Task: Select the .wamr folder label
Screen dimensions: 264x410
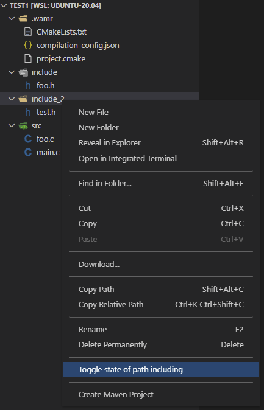Action: click(42, 19)
